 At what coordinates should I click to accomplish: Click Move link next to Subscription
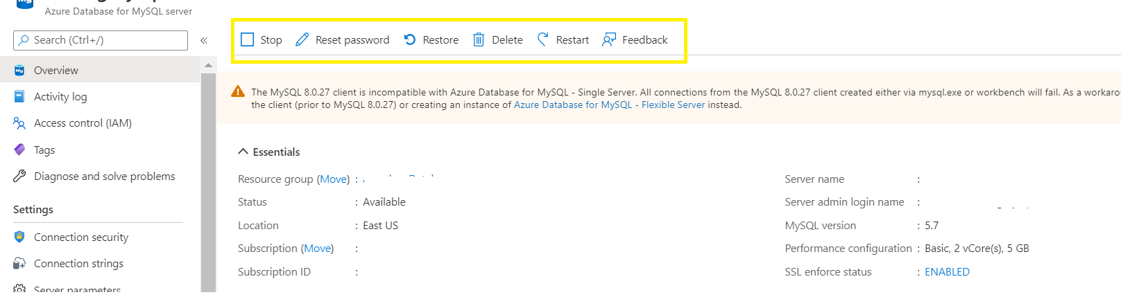(318, 248)
